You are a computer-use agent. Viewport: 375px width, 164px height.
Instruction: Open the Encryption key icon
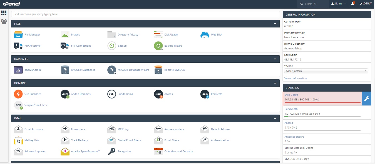(112, 152)
